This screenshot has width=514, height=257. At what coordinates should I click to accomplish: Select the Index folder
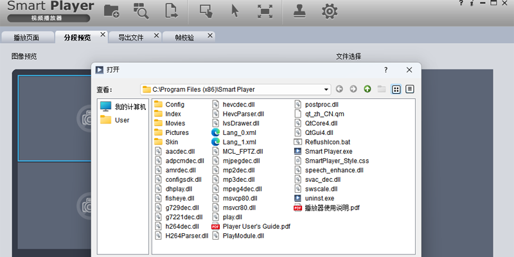coord(168,114)
